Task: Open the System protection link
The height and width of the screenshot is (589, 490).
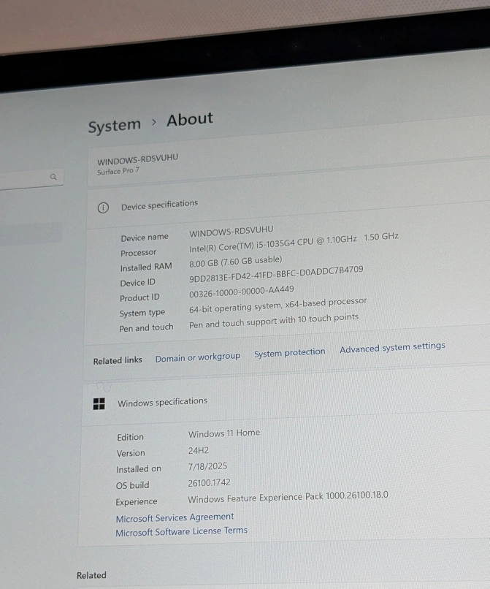Action: click(289, 353)
